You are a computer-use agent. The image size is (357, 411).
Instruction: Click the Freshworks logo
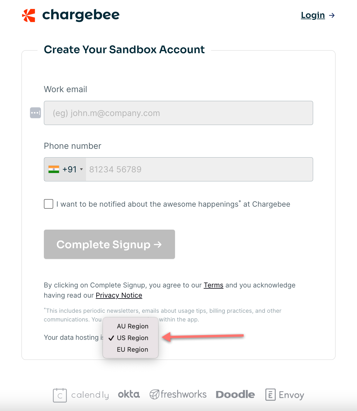click(x=178, y=394)
